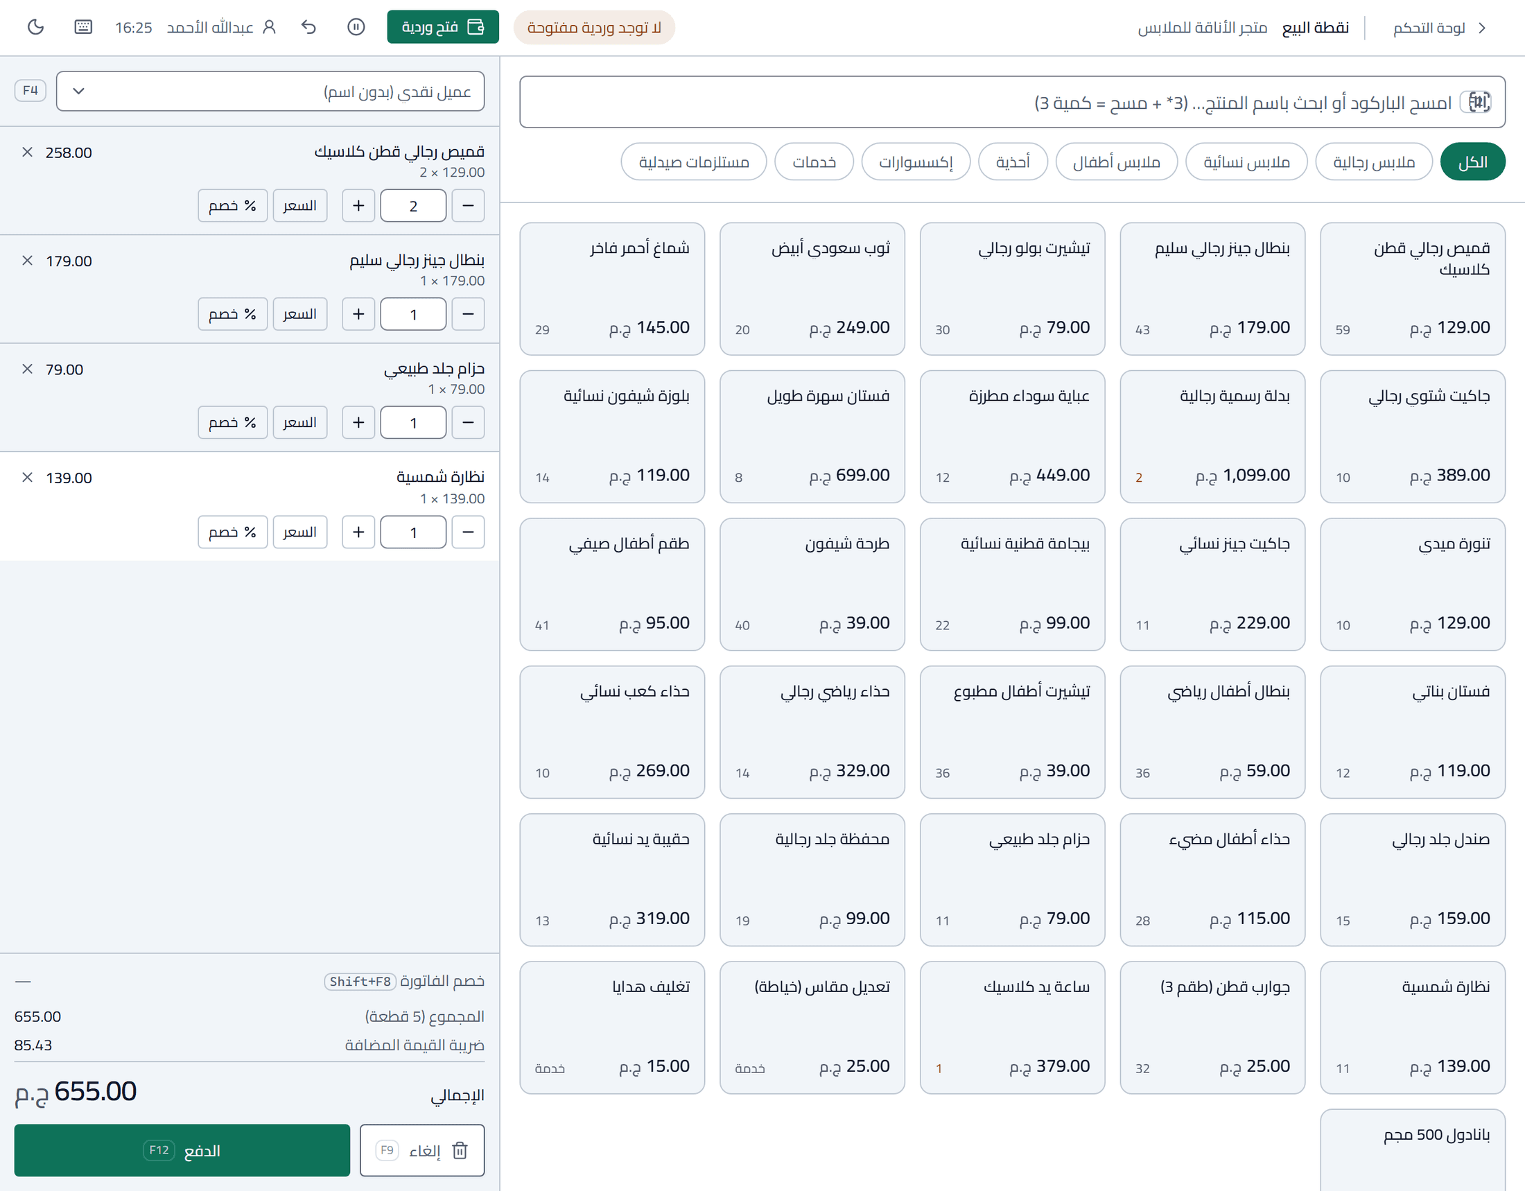The width and height of the screenshot is (1525, 1191).
Task: Click quantity field of نظارة شمسية
Action: coord(412,532)
